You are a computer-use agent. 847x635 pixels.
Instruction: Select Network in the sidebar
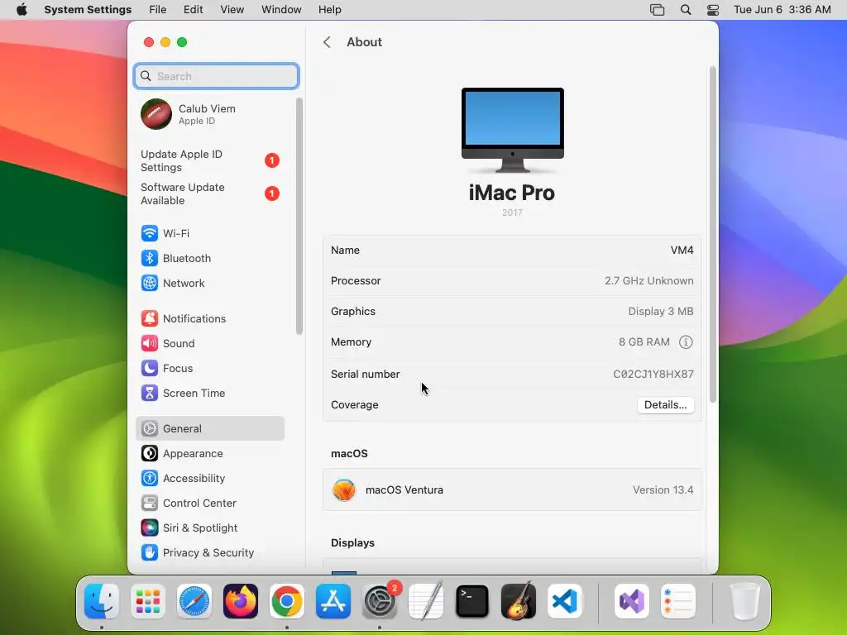[210, 283]
